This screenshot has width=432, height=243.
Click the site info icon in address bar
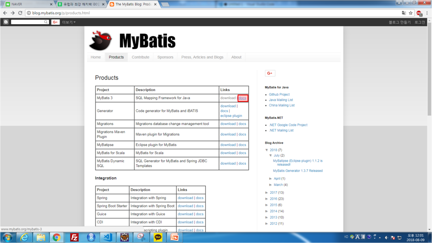pos(29,13)
